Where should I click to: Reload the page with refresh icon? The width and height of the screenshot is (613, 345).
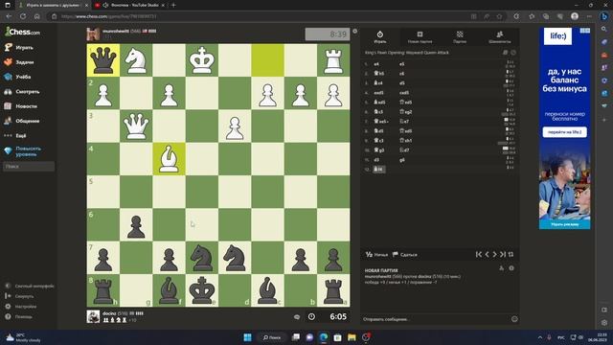[x=23, y=16]
